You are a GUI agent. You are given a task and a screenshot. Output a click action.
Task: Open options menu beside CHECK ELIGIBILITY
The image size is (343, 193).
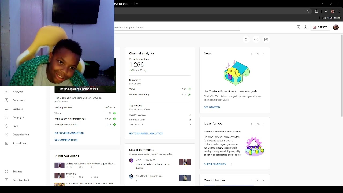pyautogui.click(x=231, y=164)
